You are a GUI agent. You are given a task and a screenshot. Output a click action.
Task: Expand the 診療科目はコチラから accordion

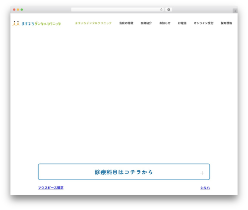click(124, 172)
